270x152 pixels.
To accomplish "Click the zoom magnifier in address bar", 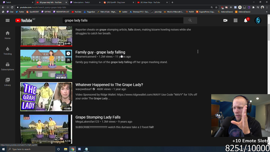I will 212,7.
